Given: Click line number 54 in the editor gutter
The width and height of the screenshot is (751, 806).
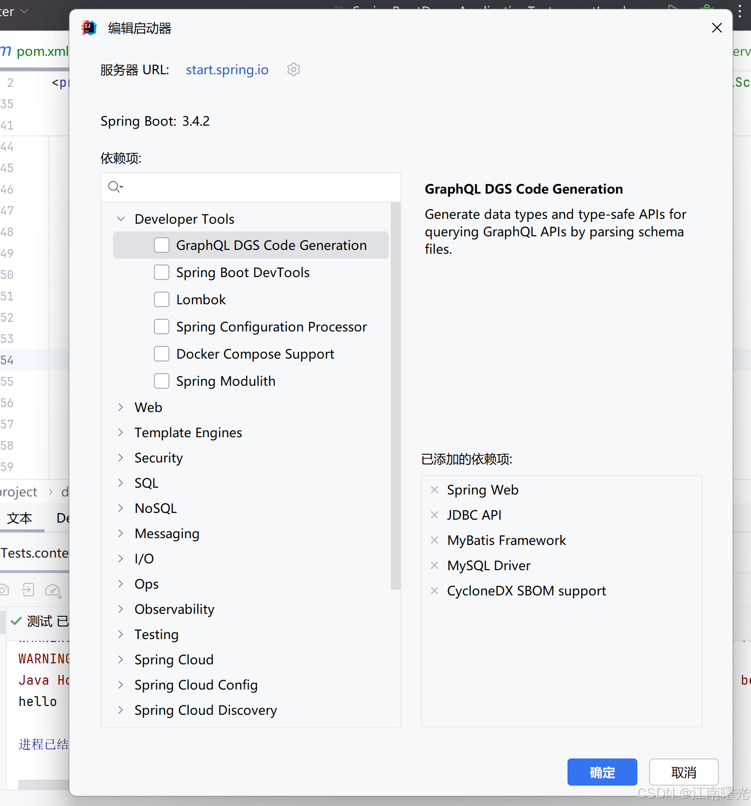Looking at the screenshot, I should click(7, 360).
